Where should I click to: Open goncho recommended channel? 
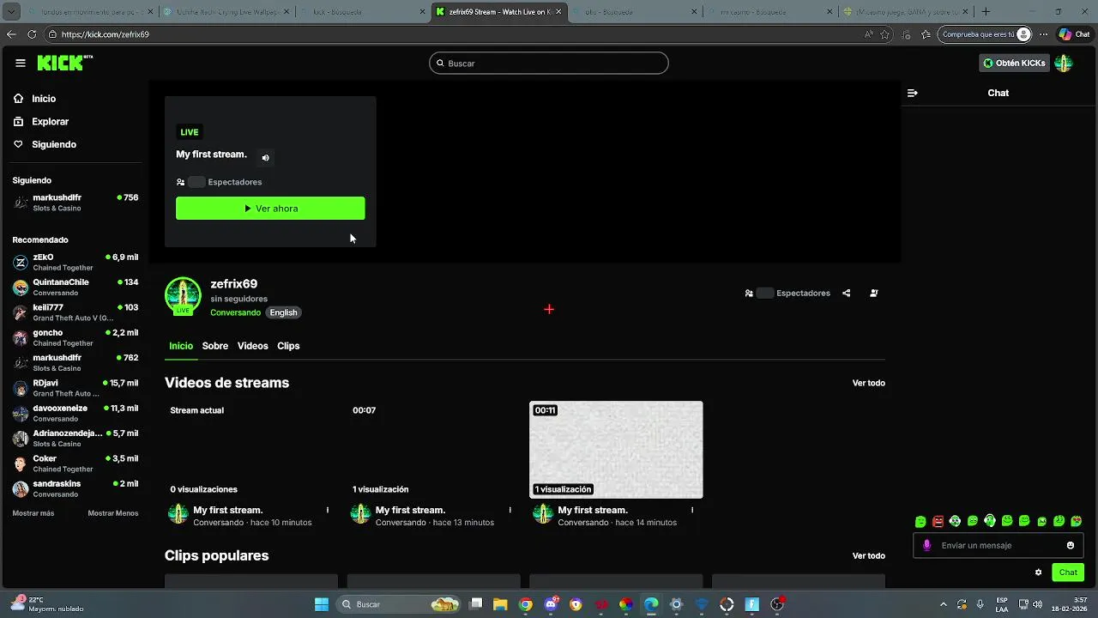[75, 337]
